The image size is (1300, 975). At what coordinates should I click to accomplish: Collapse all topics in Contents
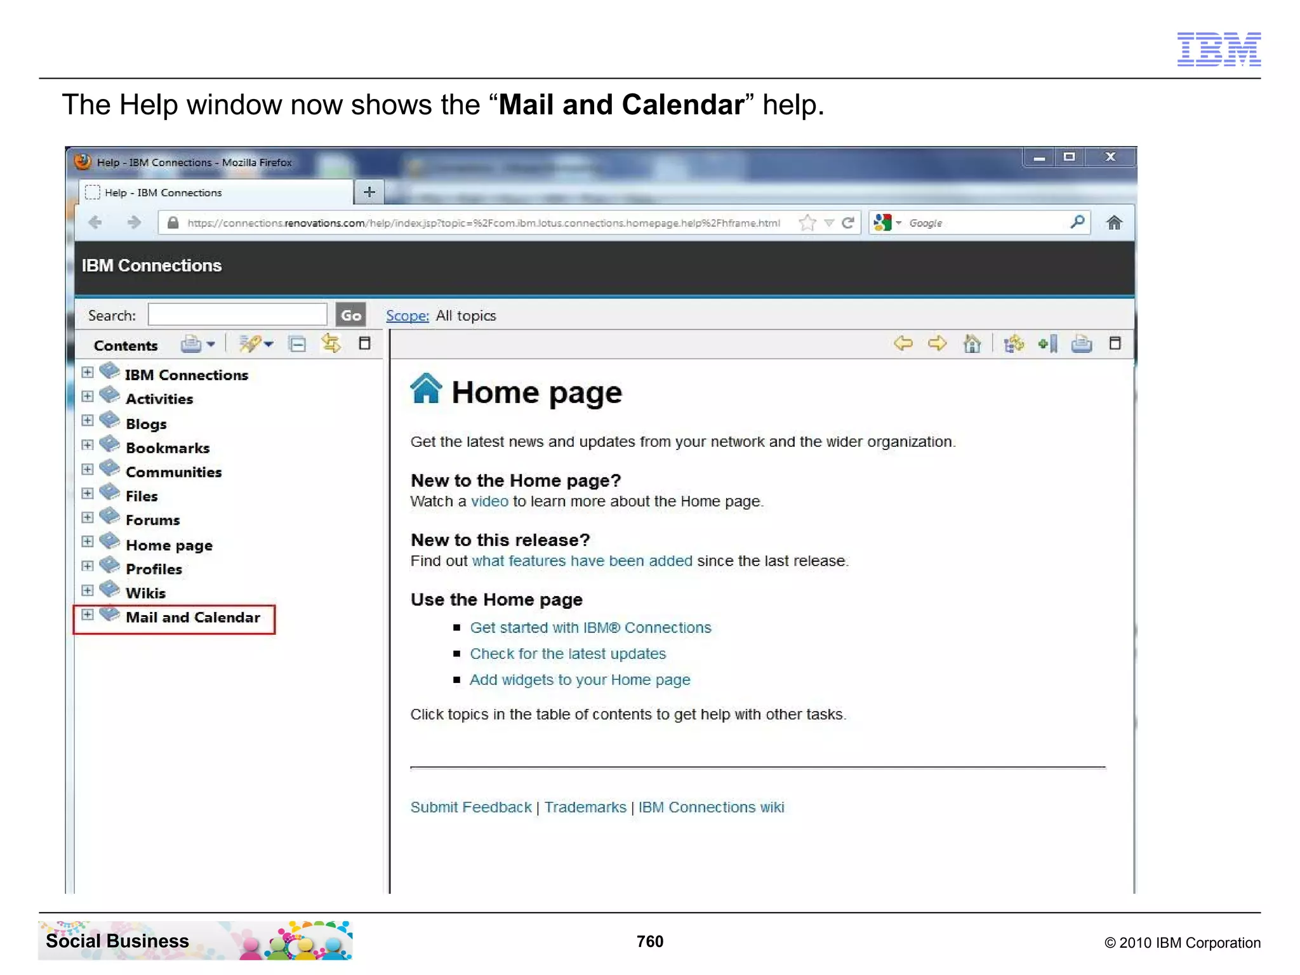tap(297, 344)
